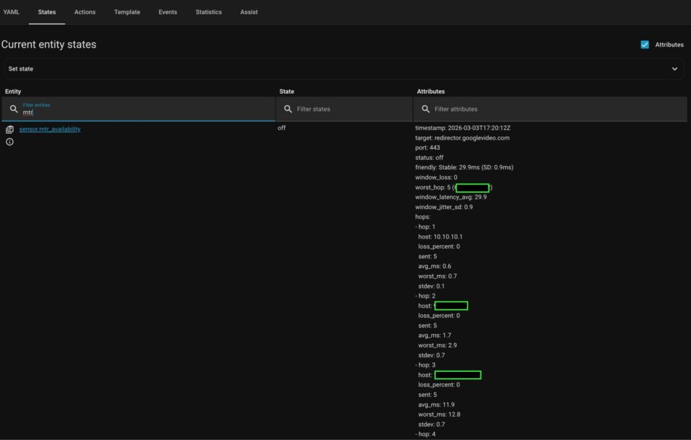Click the State column header
Viewport: 691px width, 440px height.
287,92
